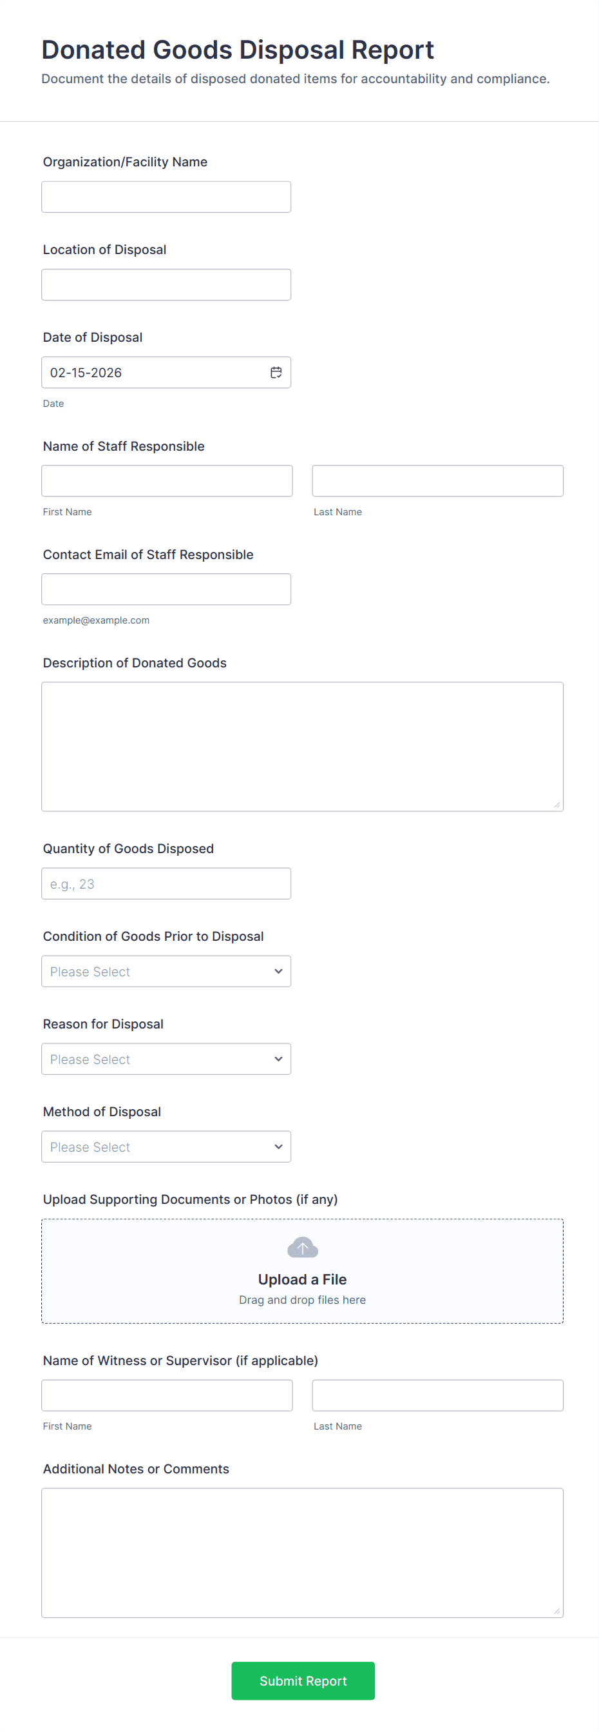Screen dimensions: 599x1732
Task: Select the Quantity of Goods Disposed field
Action: click(x=166, y=883)
